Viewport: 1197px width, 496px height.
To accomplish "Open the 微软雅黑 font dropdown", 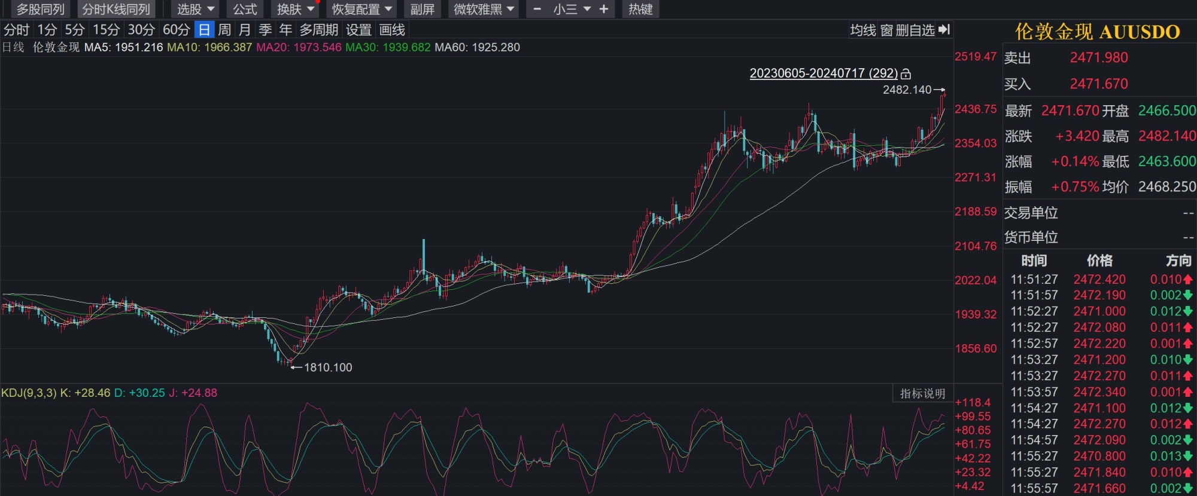I will [x=484, y=9].
